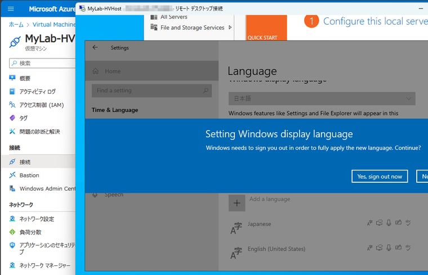Click the network manager icon

coord(12,265)
